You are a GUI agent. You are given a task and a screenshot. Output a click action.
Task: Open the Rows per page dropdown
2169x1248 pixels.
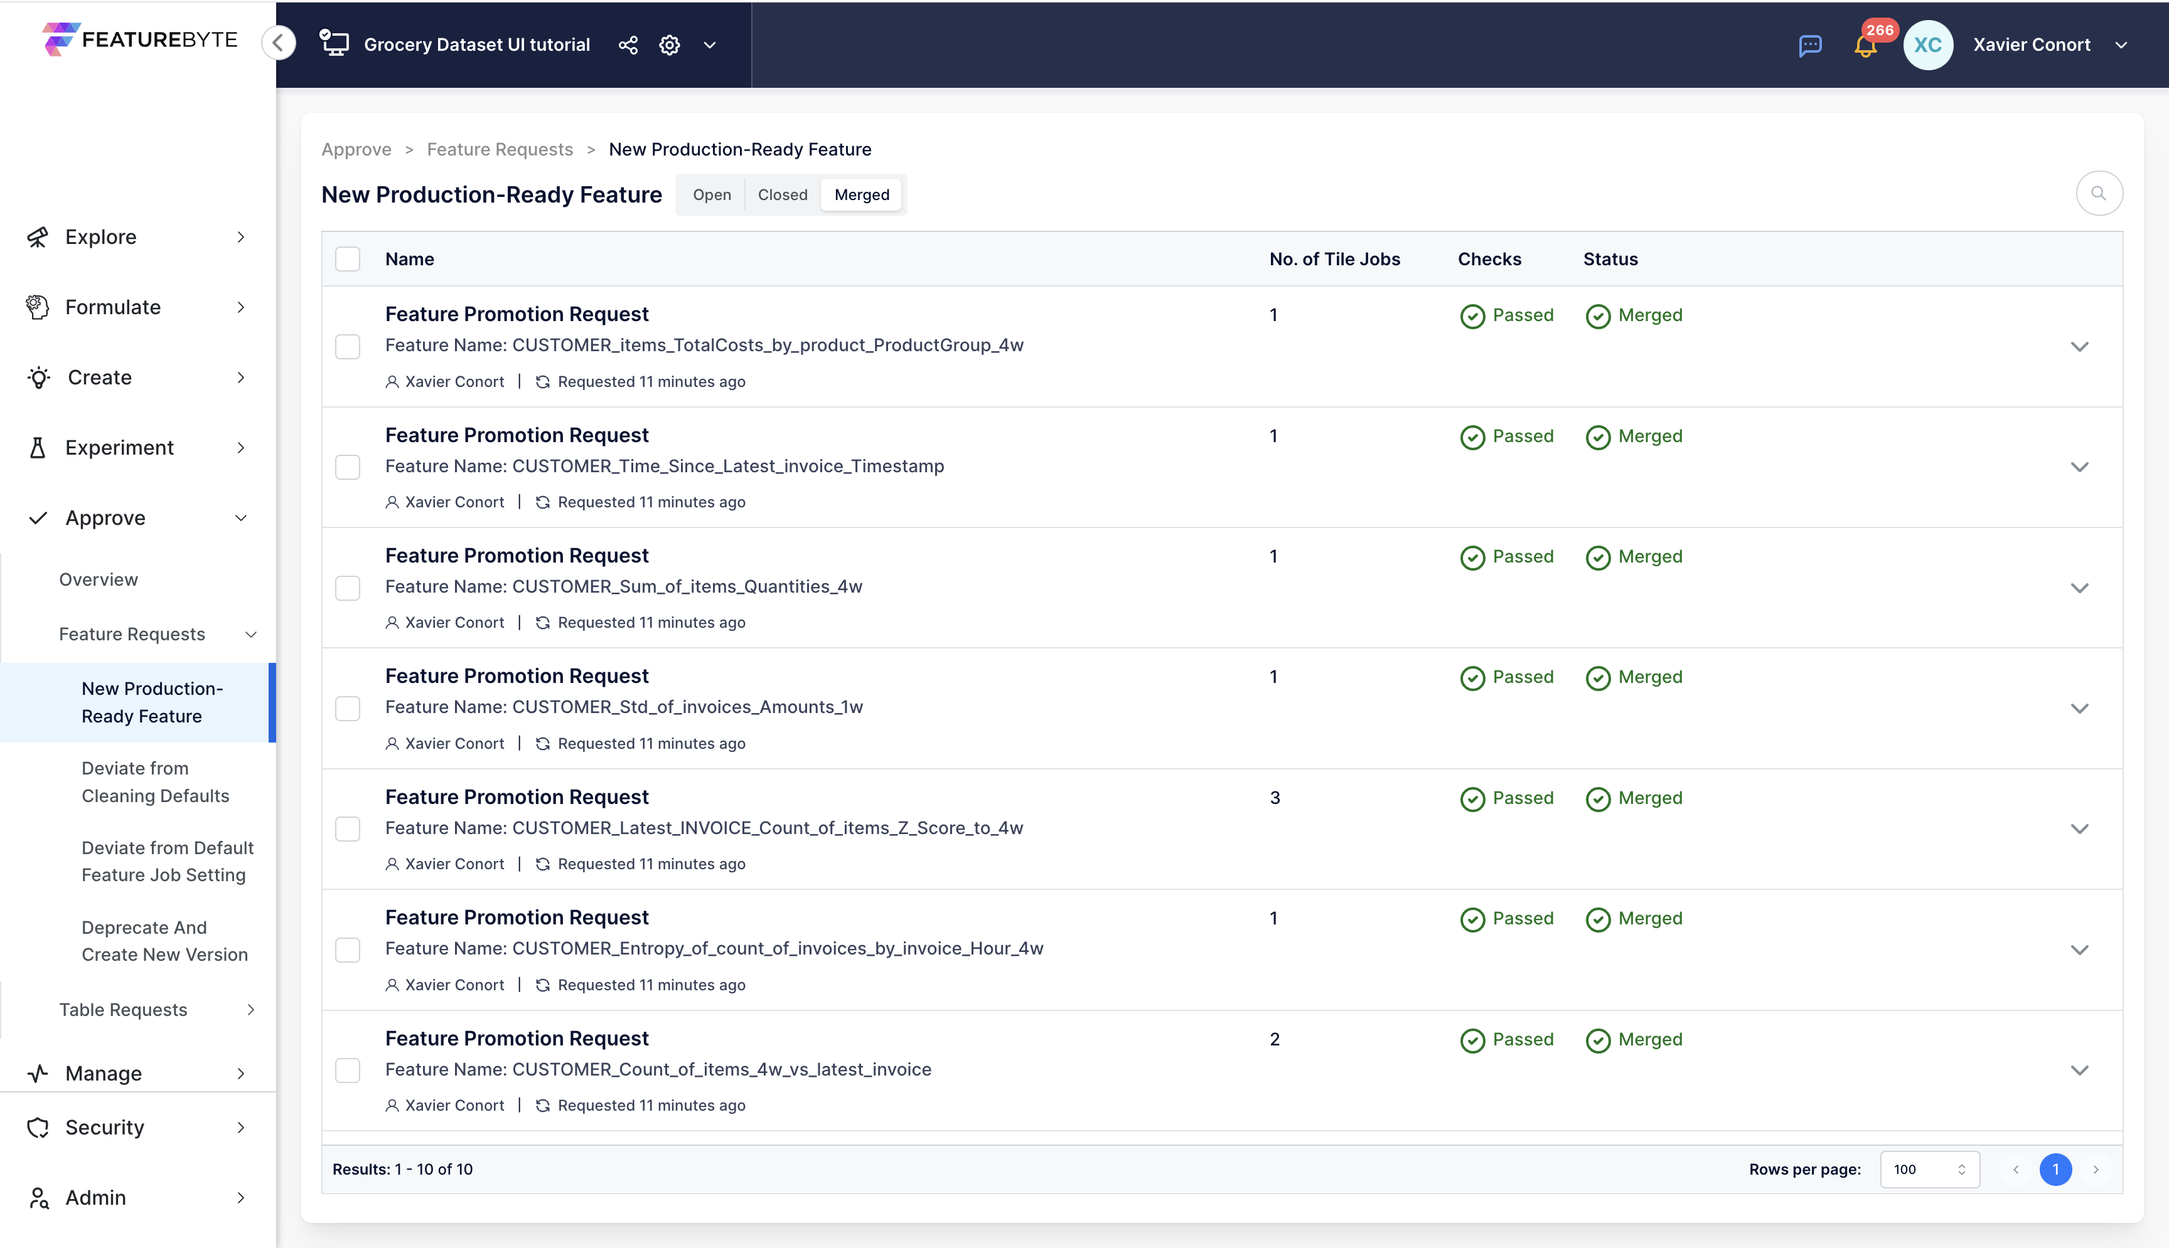1929,1169
